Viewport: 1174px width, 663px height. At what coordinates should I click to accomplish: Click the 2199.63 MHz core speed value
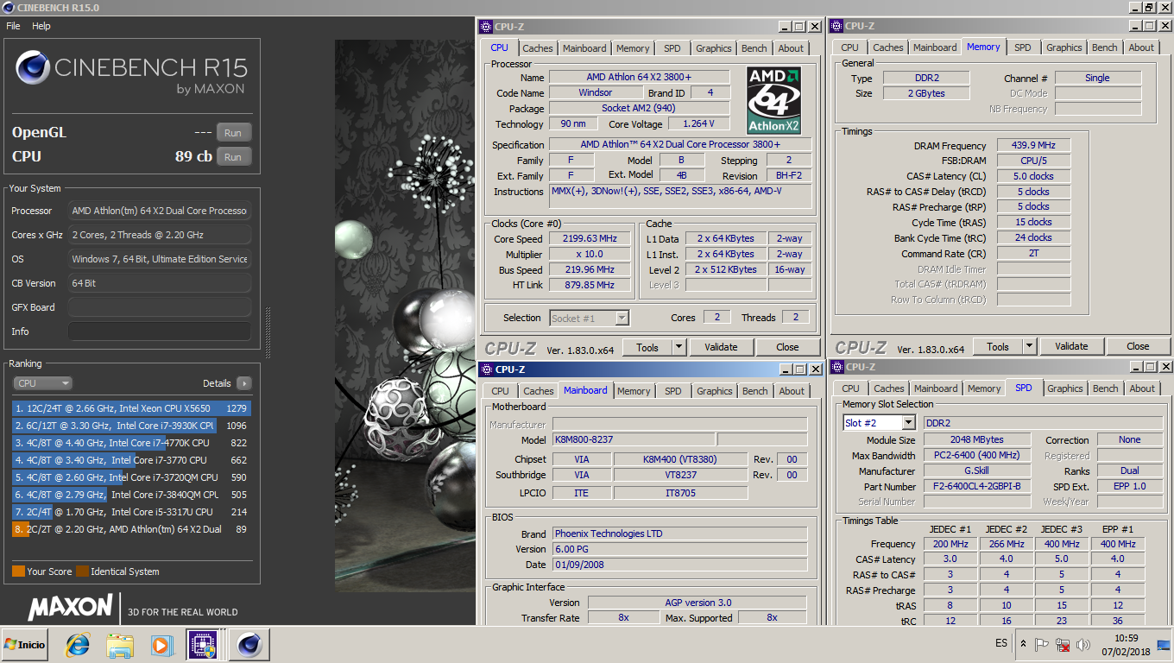click(x=591, y=239)
